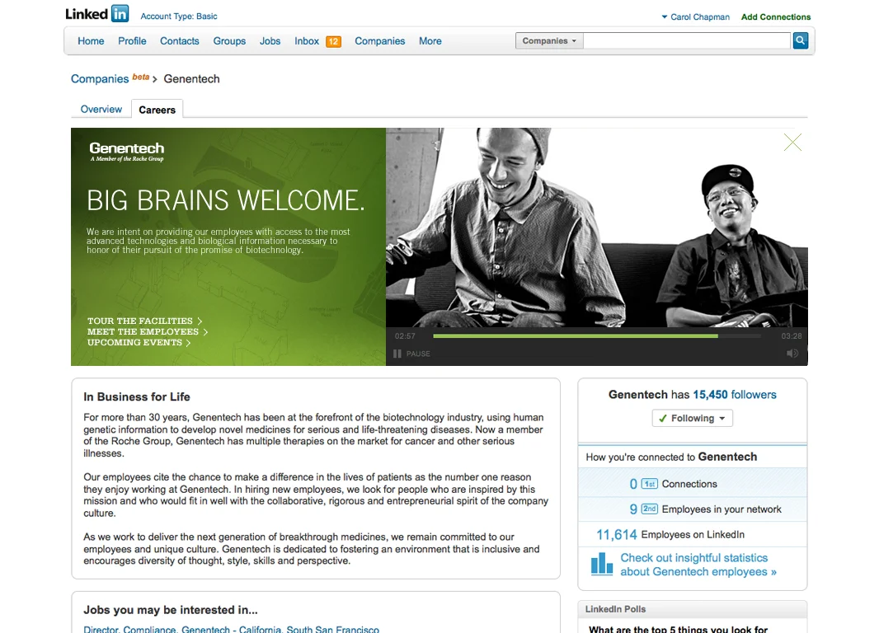Open the More navigation menu
This screenshot has height=633, width=879.
[430, 41]
